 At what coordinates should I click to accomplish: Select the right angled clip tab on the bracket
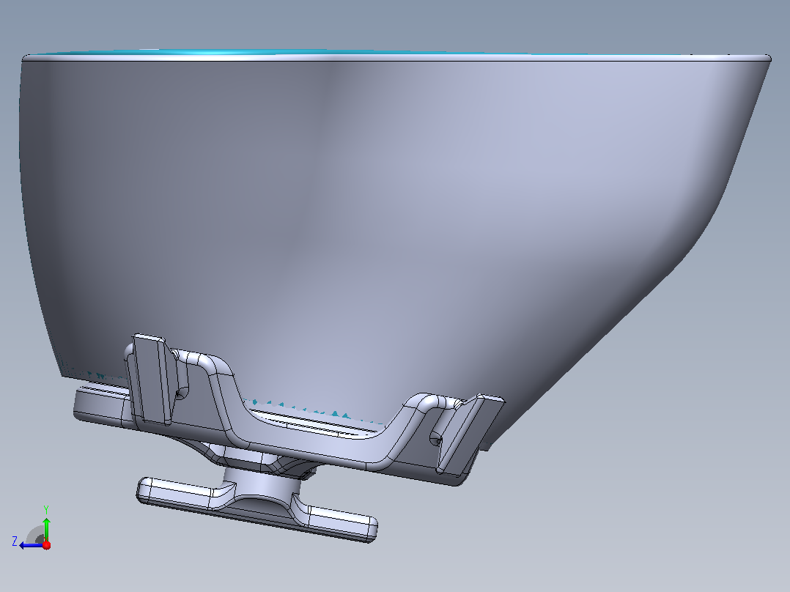point(470,433)
